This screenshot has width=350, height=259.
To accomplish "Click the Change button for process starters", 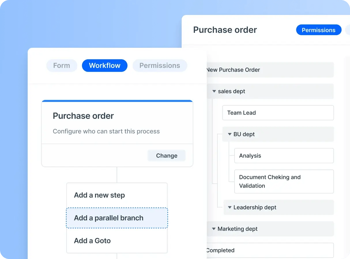I will click(166, 155).
